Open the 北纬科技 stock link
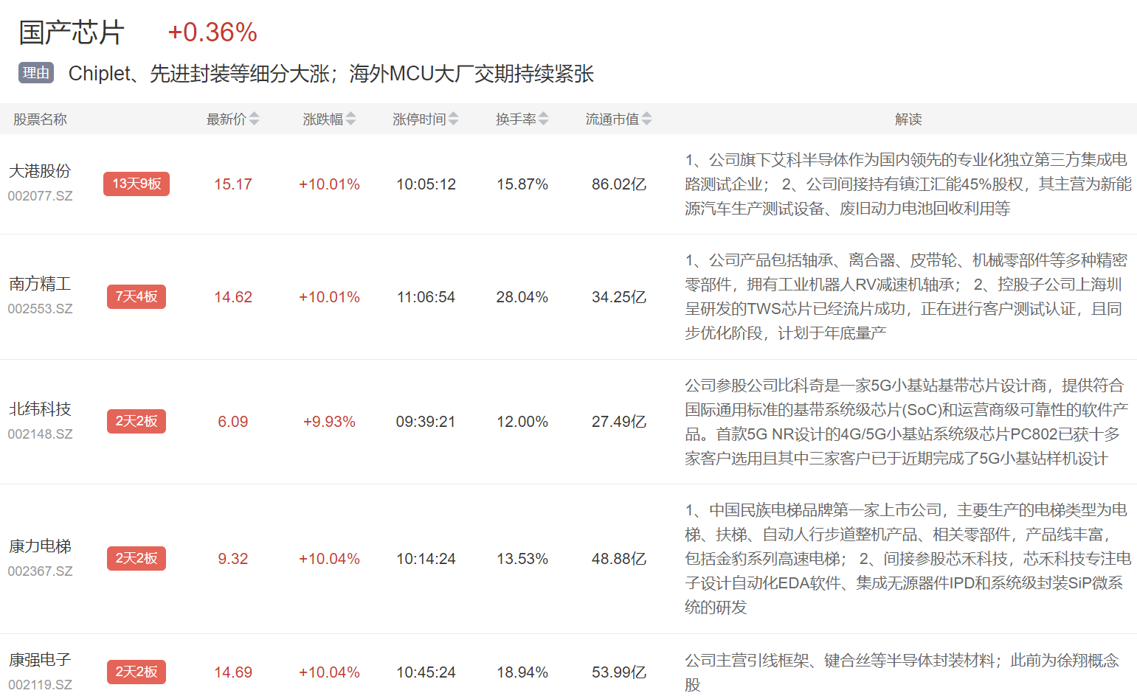The height and width of the screenshot is (696, 1137). coord(40,409)
